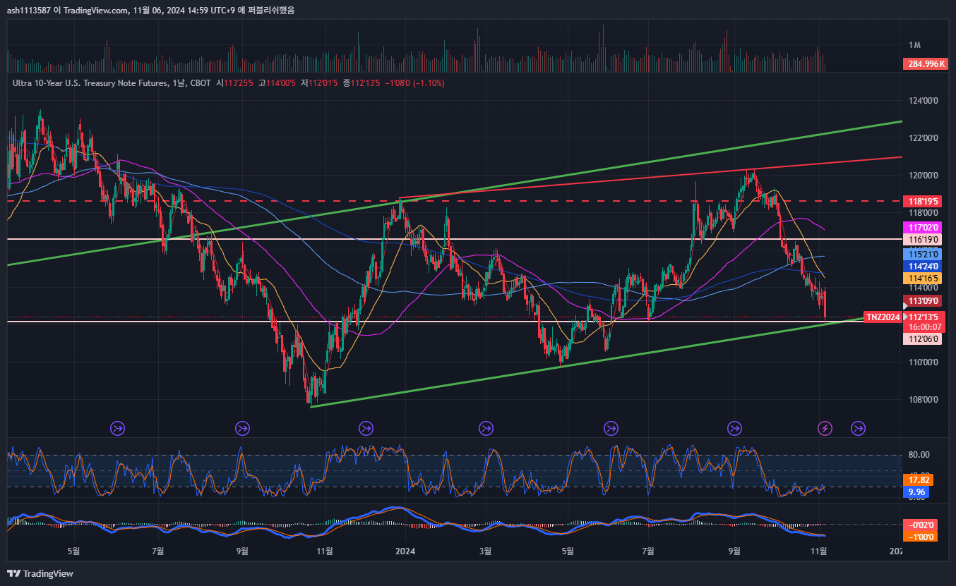Click the TNZ2024 symbol price label
The image size is (956, 586).
pos(883,317)
